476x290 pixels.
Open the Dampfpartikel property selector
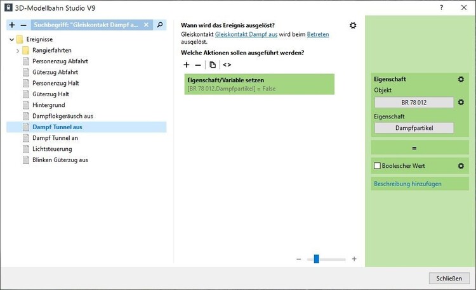(414, 128)
